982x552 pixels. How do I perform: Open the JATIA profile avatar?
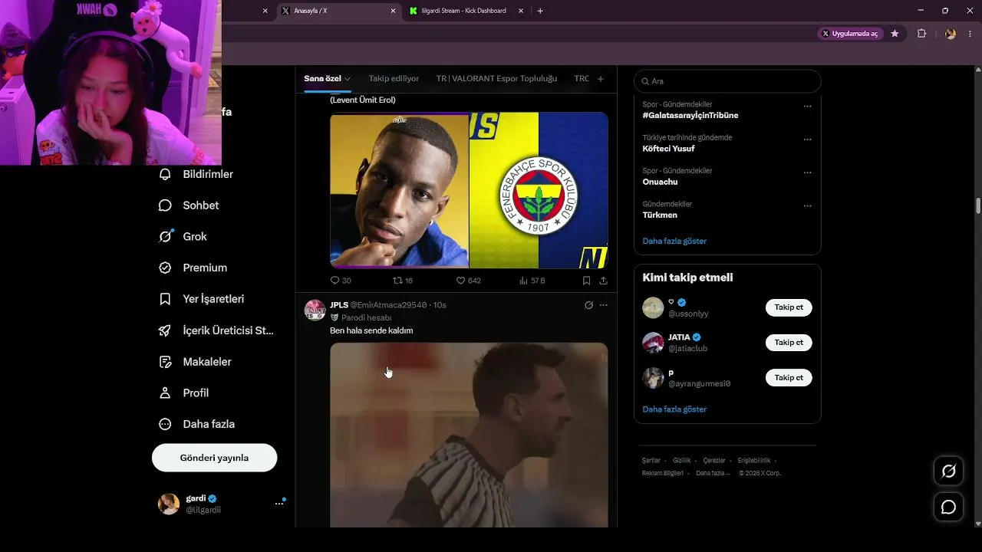coord(653,343)
